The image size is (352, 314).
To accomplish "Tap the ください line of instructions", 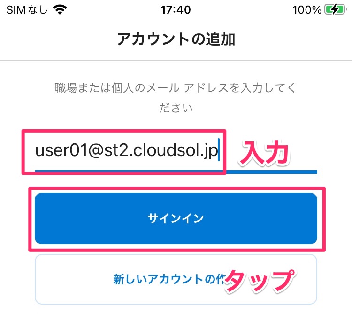I will pyautogui.click(x=176, y=108).
